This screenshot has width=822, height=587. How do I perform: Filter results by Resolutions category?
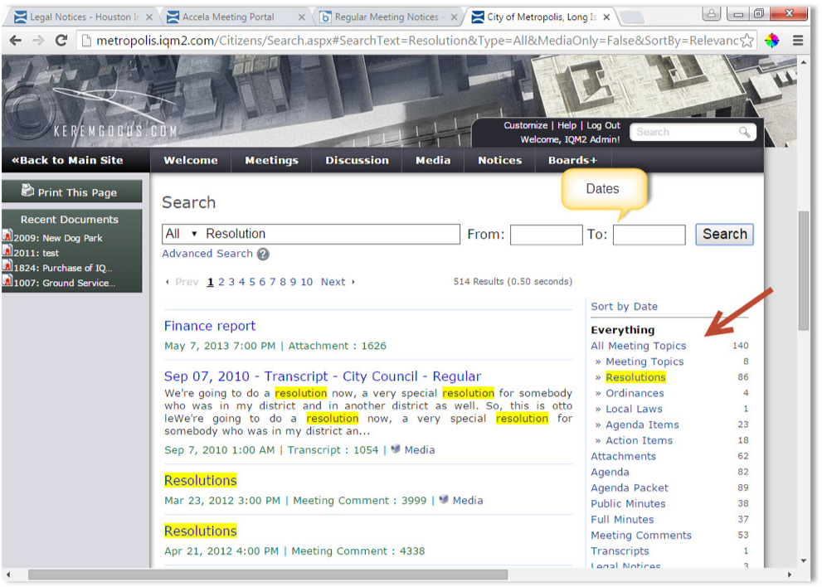[x=635, y=377]
